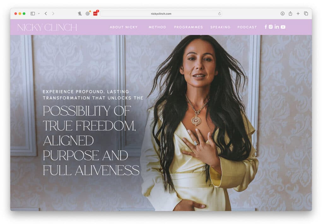Open the YouTube social link icon

283,27
